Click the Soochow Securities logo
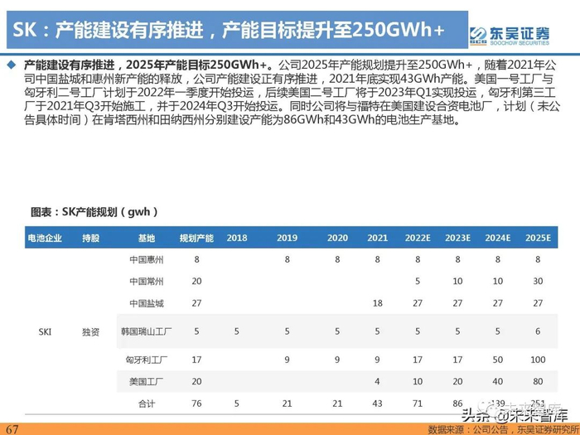The width and height of the screenshot is (580, 435). [x=509, y=36]
